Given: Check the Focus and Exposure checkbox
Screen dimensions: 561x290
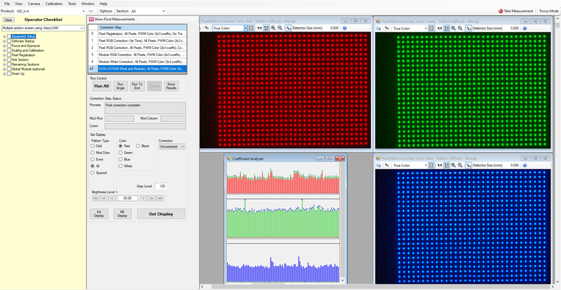Looking at the screenshot, I should (9, 46).
